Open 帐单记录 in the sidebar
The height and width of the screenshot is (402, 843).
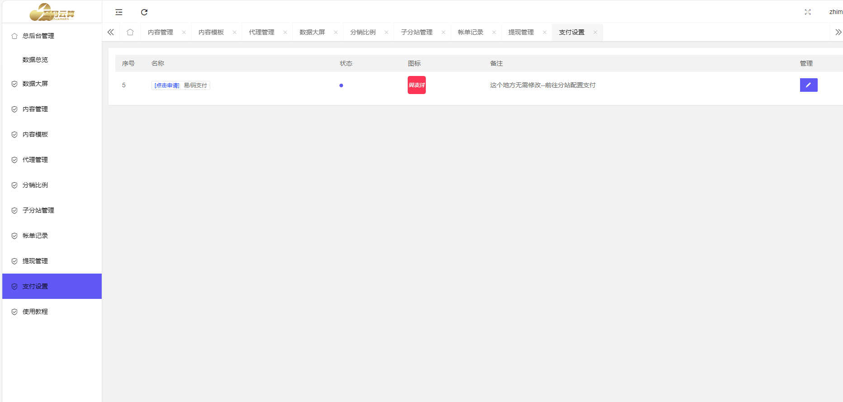(52, 236)
